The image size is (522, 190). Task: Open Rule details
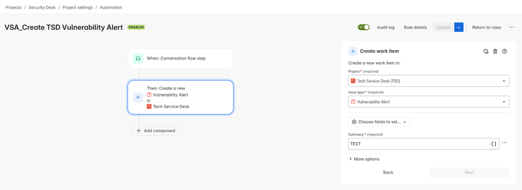tap(415, 27)
